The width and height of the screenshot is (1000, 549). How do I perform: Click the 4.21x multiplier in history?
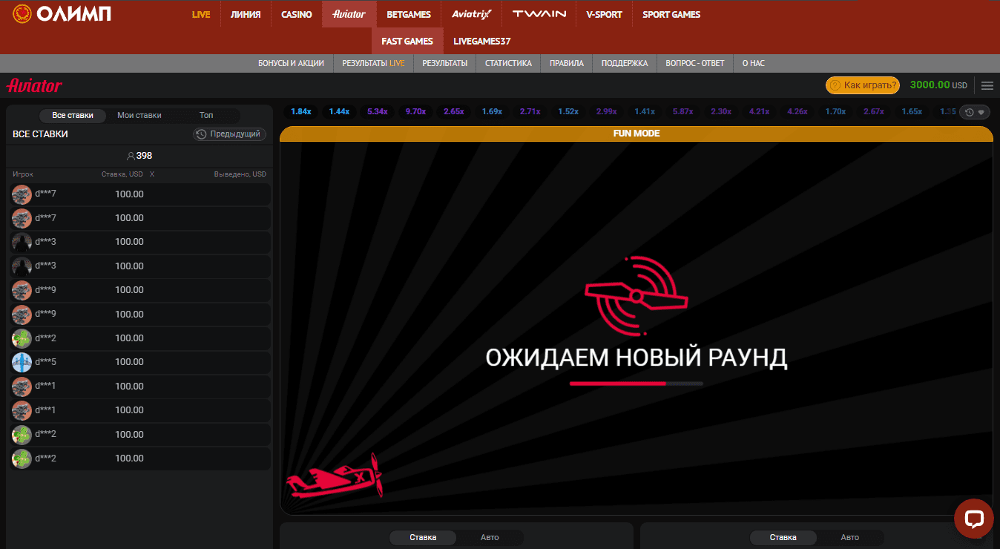tap(759, 112)
